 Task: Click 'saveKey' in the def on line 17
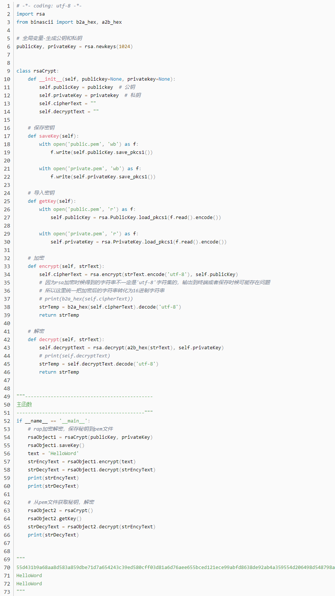49,136
